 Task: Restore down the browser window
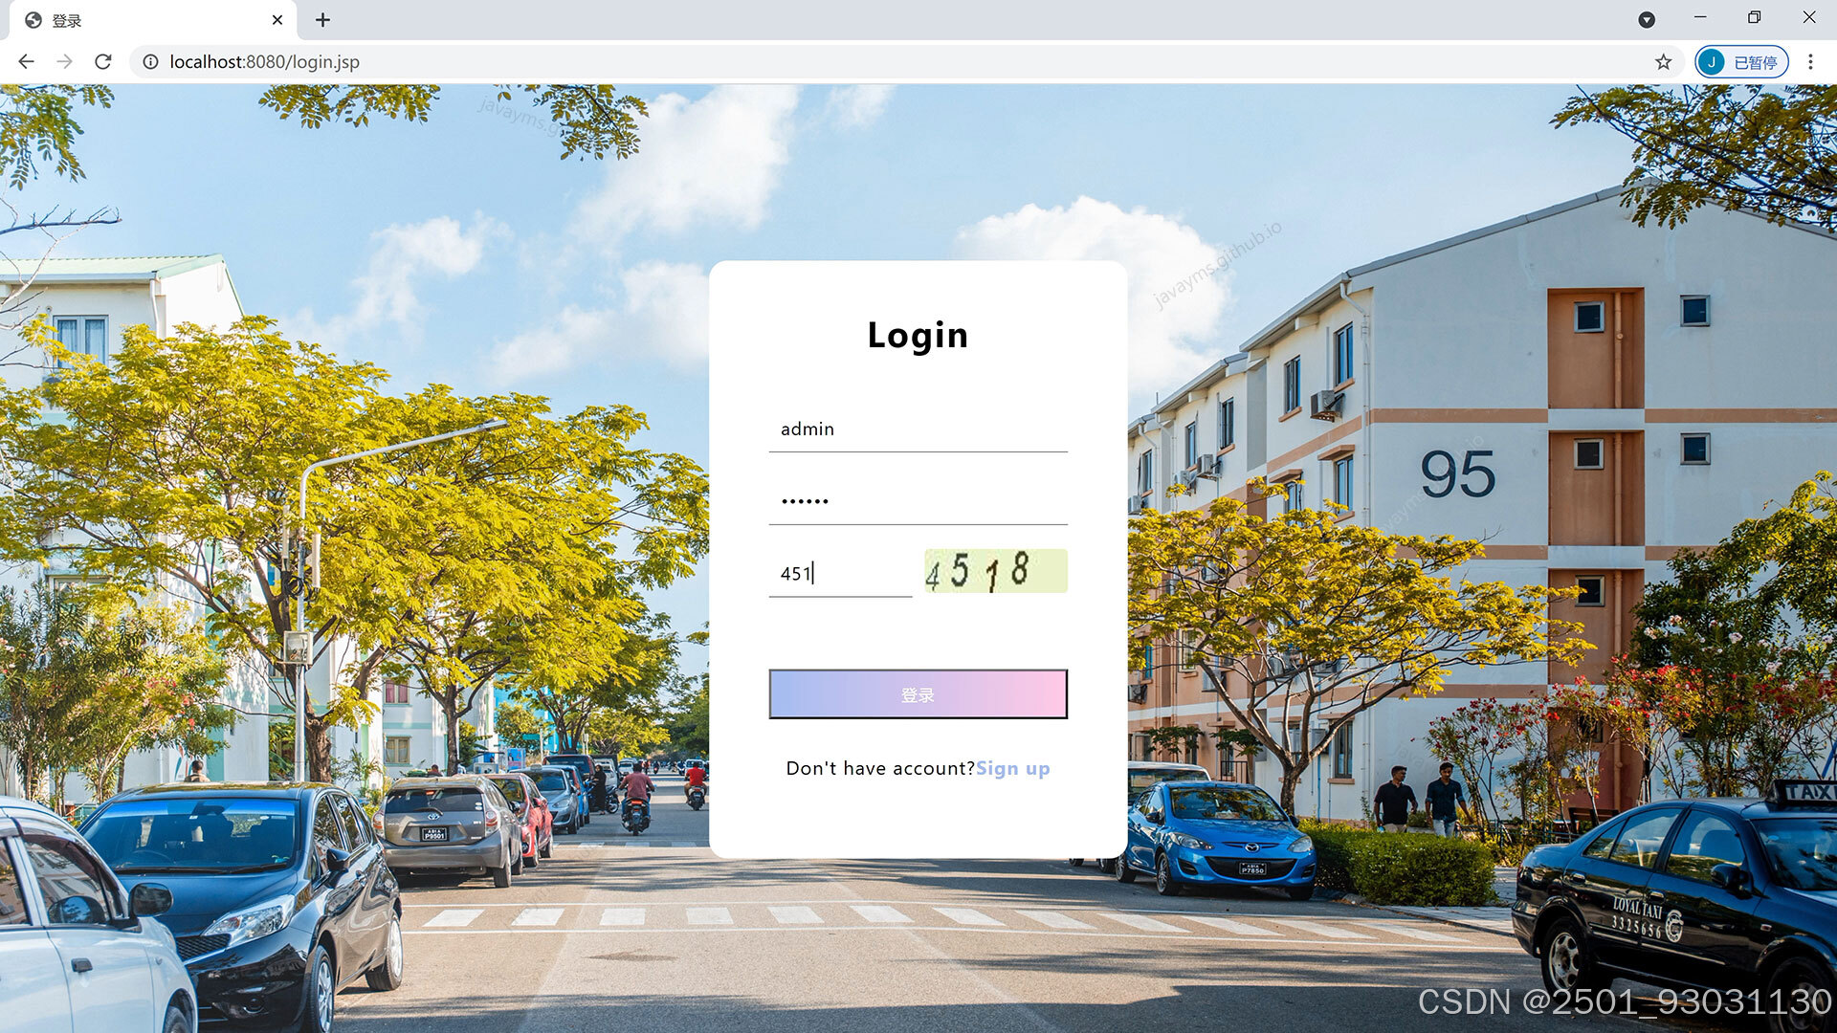[x=1754, y=18]
